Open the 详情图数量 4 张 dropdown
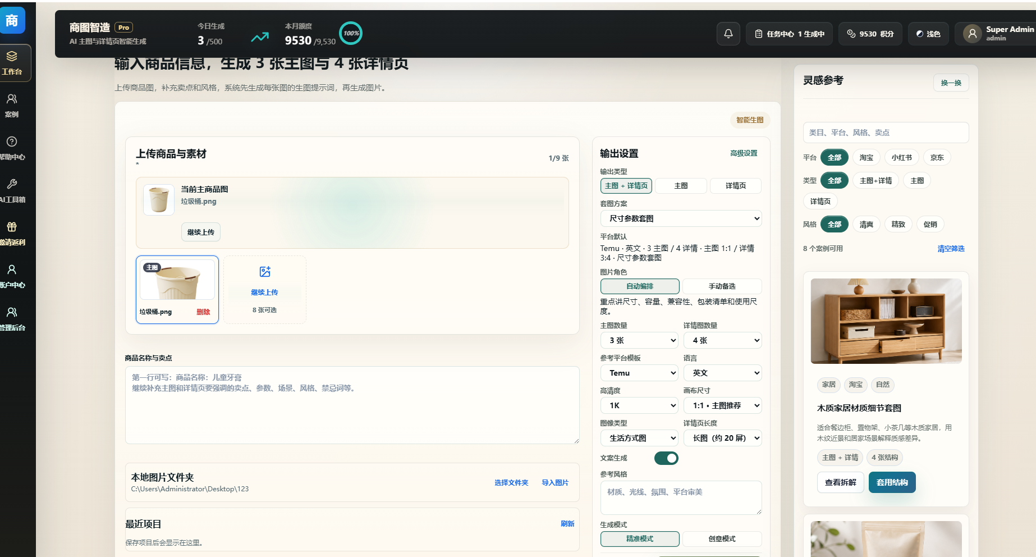 tap(722, 340)
